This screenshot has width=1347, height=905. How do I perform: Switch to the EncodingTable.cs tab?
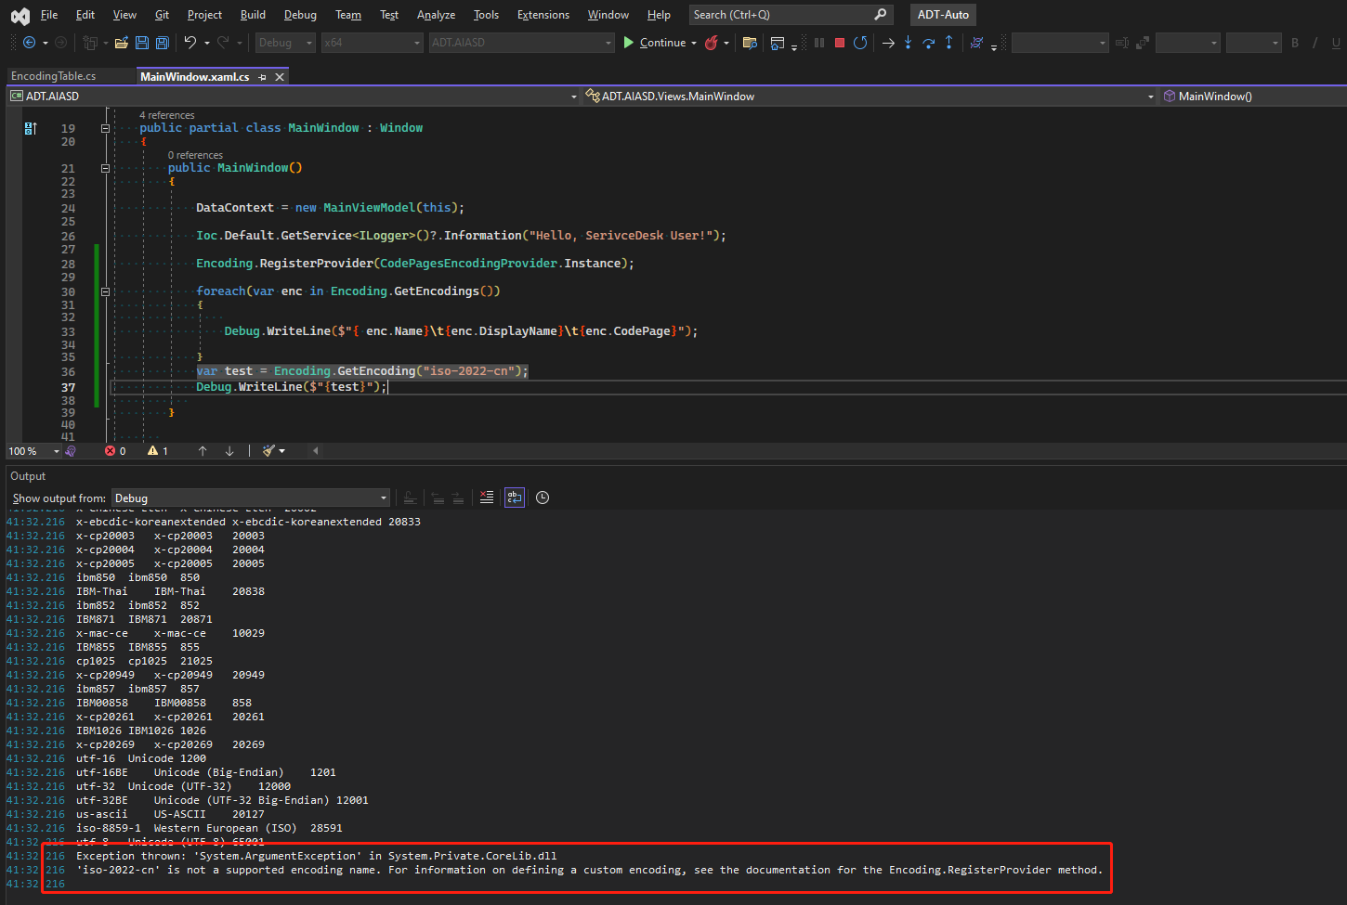pyautogui.click(x=53, y=76)
